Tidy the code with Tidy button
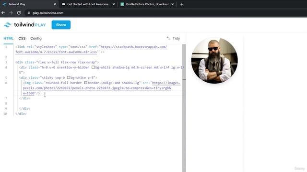The image size is (307, 172). (173, 38)
